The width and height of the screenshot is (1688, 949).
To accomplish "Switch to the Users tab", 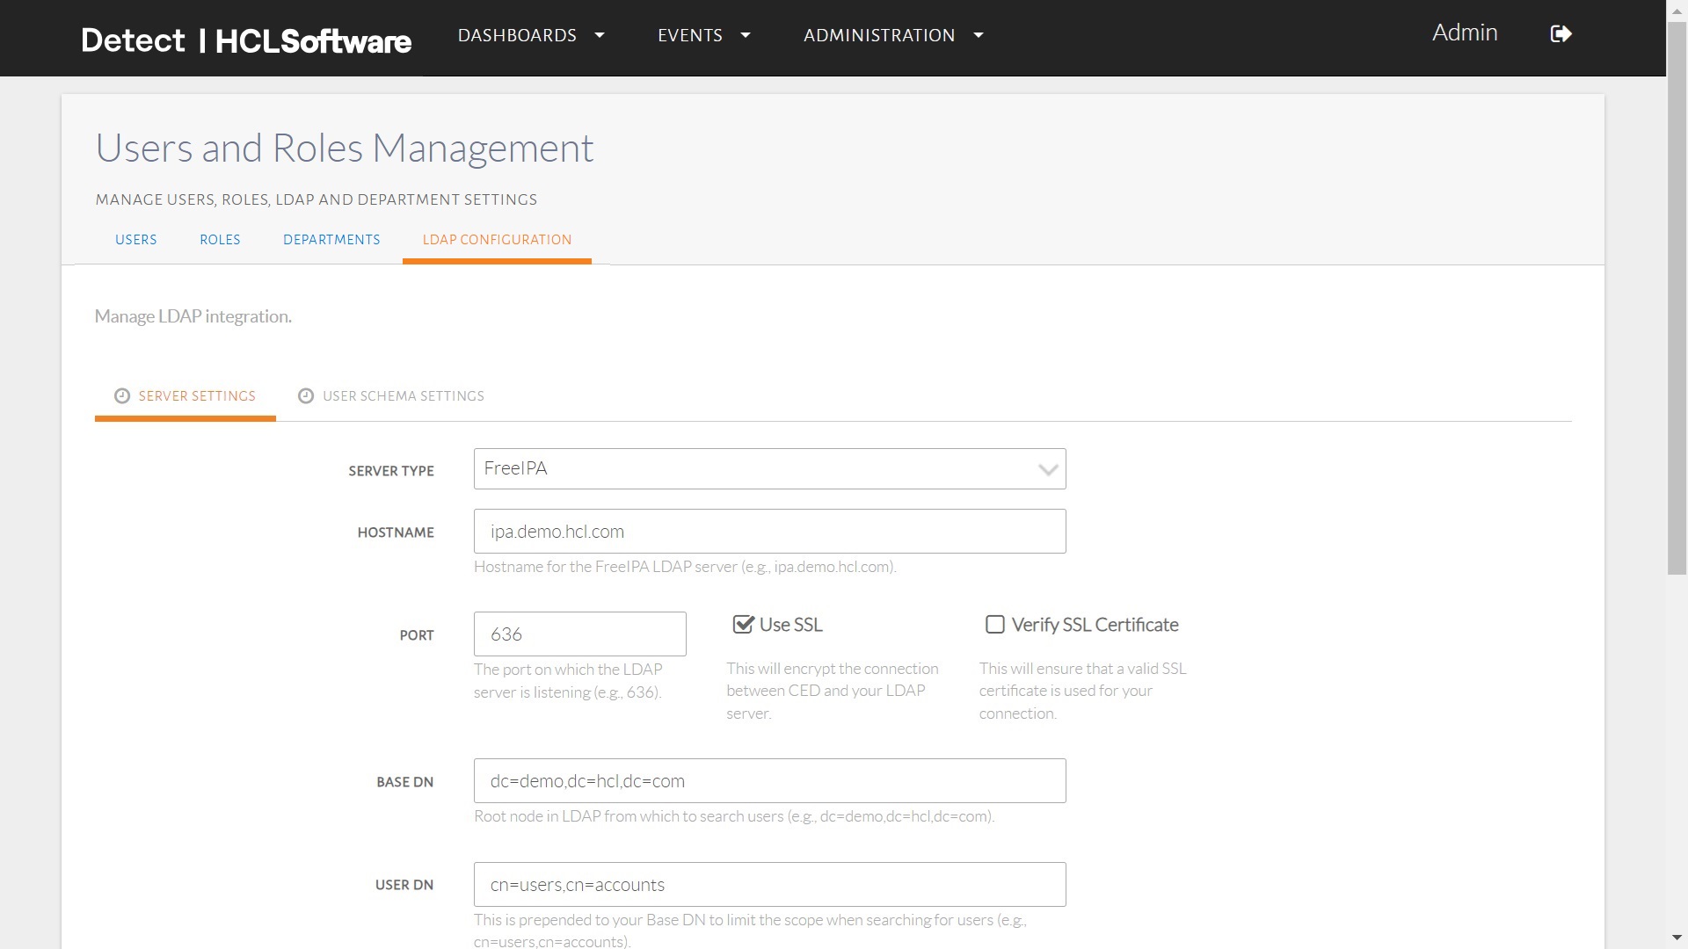I will point(135,240).
